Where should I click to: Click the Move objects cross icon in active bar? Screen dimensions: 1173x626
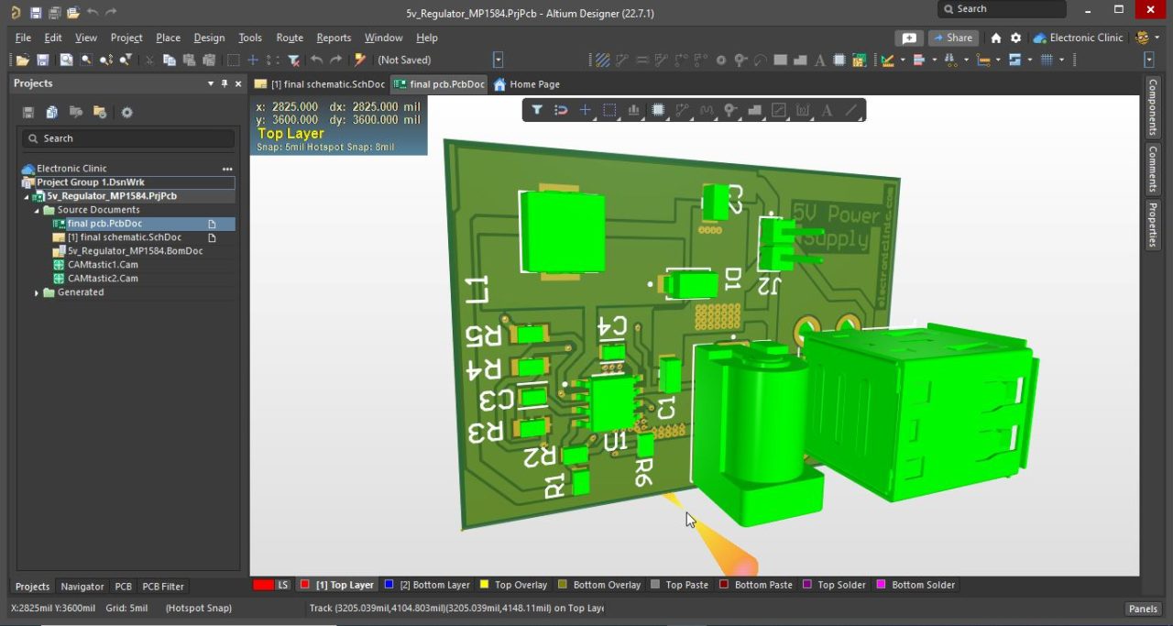coord(585,110)
